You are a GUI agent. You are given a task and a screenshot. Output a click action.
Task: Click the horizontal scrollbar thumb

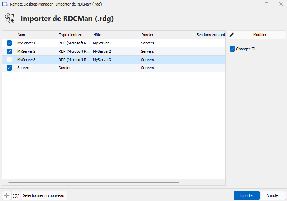[x=94, y=182]
